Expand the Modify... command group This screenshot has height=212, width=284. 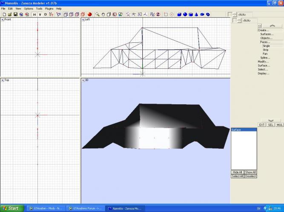tap(264, 61)
